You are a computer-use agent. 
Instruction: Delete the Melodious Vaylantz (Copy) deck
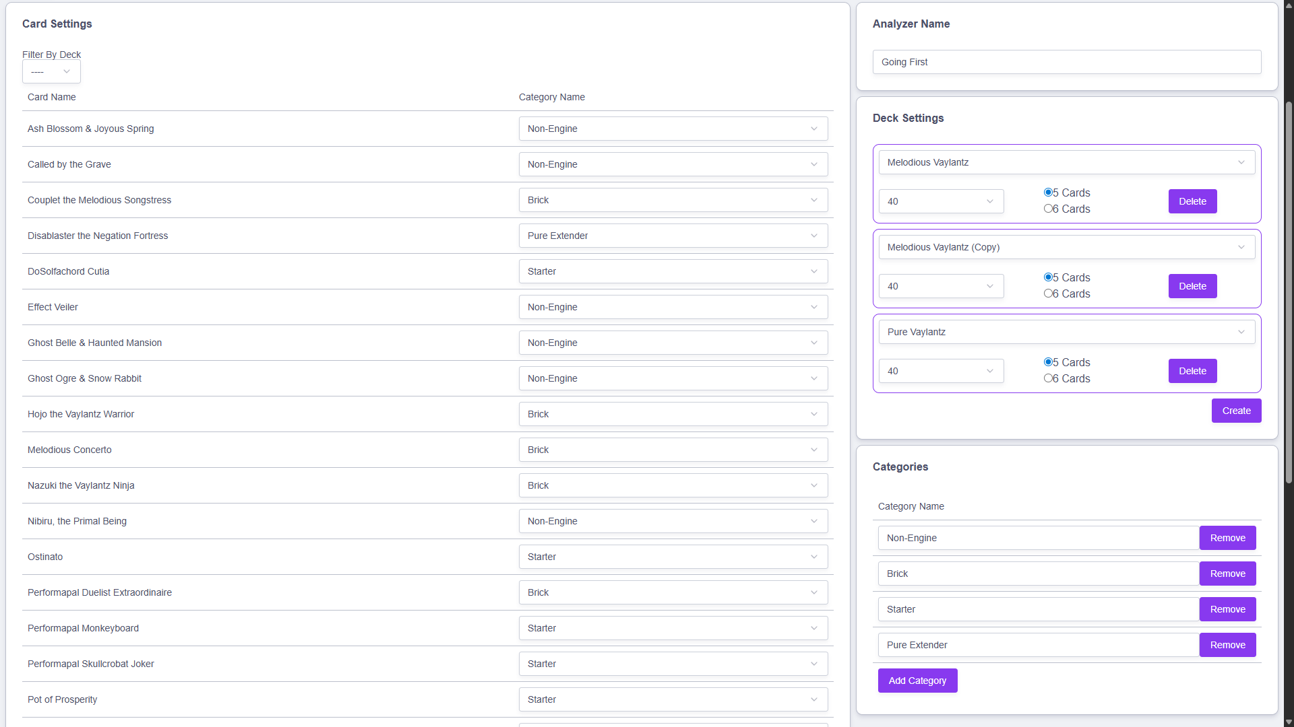point(1192,286)
